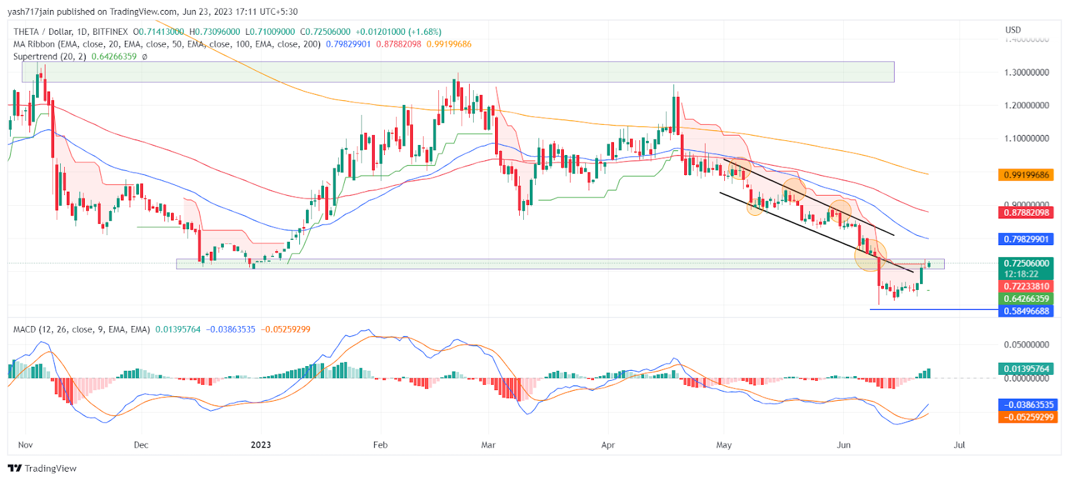Select the MACD (12, 26, close, 9, EMA, EMA) label

[82, 329]
